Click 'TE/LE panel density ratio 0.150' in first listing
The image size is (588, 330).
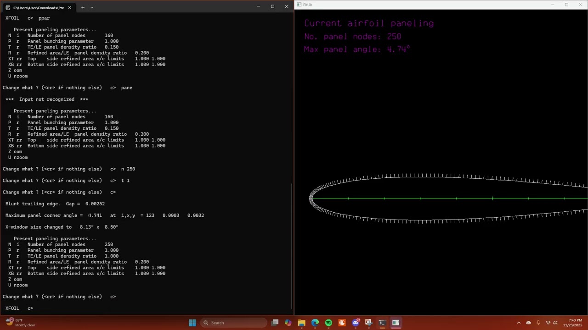[x=63, y=47]
